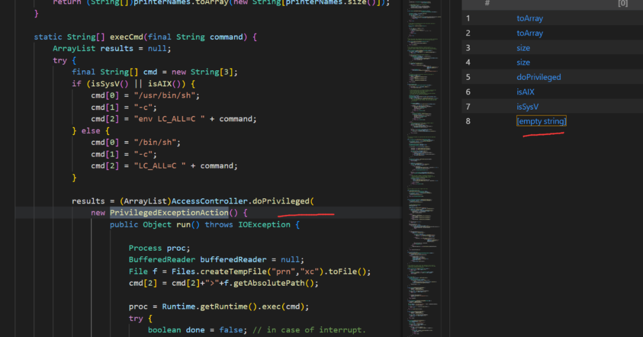Click the BufferedReader bufferedReader declaration
643x337 pixels.
click(x=216, y=260)
